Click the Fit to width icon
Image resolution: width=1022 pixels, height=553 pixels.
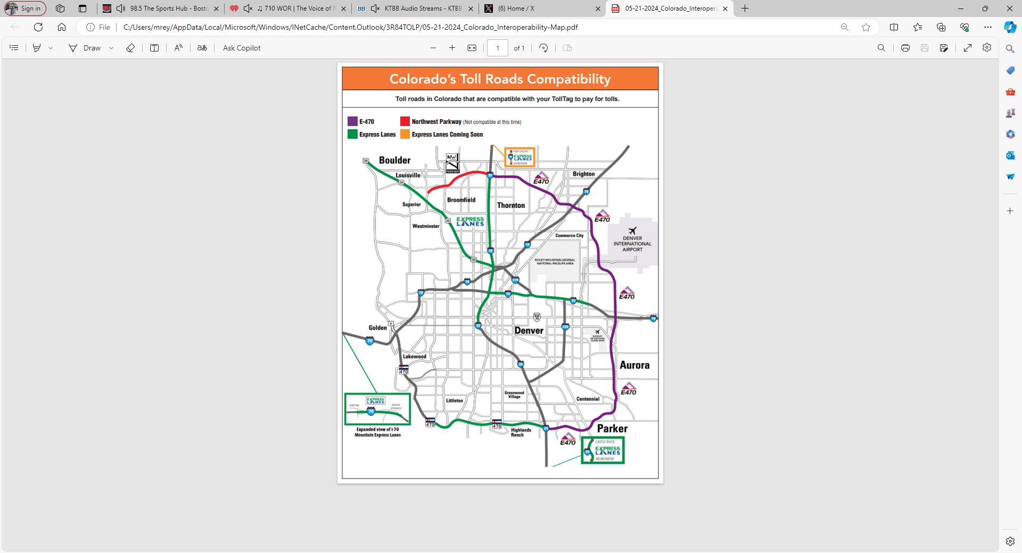(472, 48)
